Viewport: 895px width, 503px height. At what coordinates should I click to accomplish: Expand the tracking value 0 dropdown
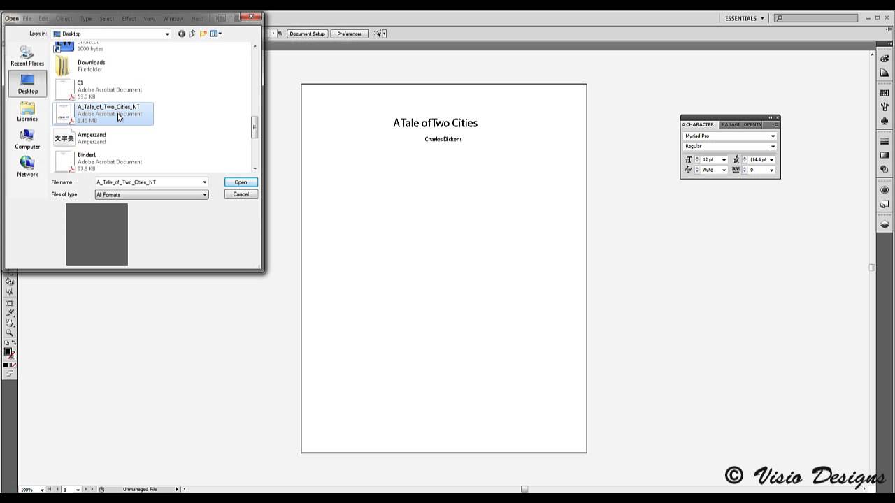(771, 170)
